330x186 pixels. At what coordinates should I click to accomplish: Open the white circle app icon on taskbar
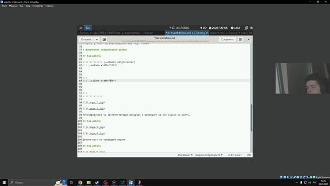114,182
